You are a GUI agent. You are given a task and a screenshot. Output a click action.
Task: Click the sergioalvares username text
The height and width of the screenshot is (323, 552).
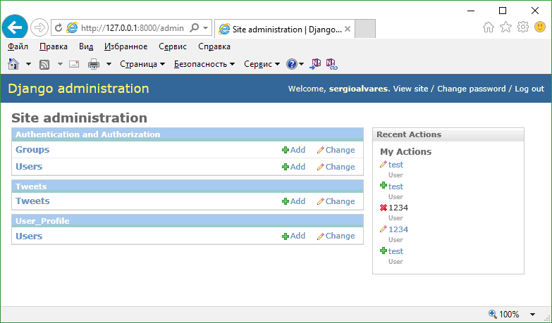click(358, 89)
